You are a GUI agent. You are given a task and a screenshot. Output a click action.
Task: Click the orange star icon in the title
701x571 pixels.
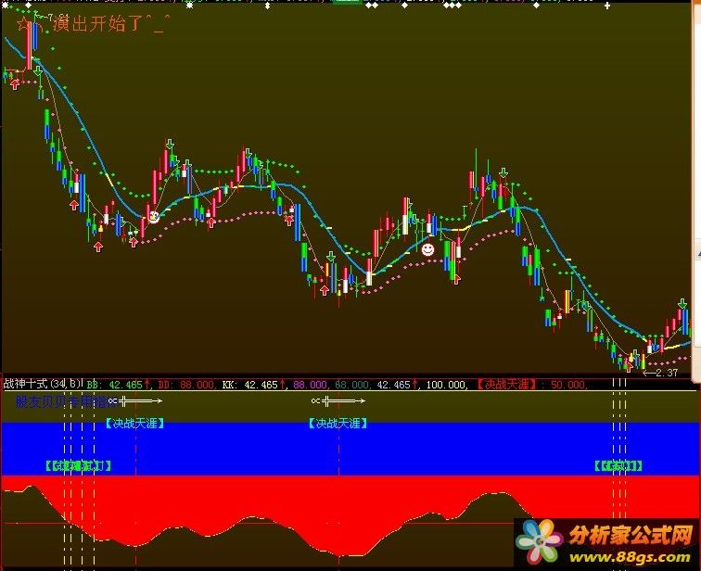tap(24, 23)
